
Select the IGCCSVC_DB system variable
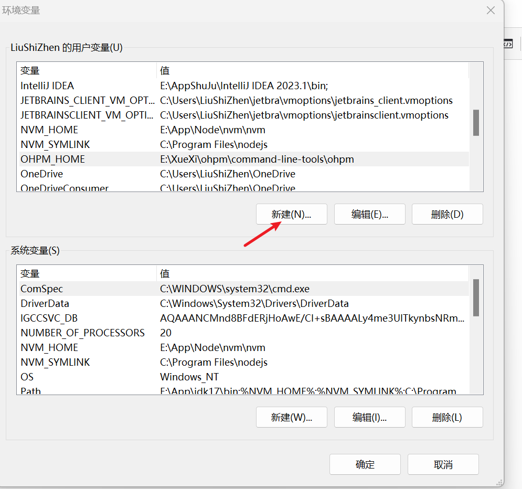[x=243, y=318]
